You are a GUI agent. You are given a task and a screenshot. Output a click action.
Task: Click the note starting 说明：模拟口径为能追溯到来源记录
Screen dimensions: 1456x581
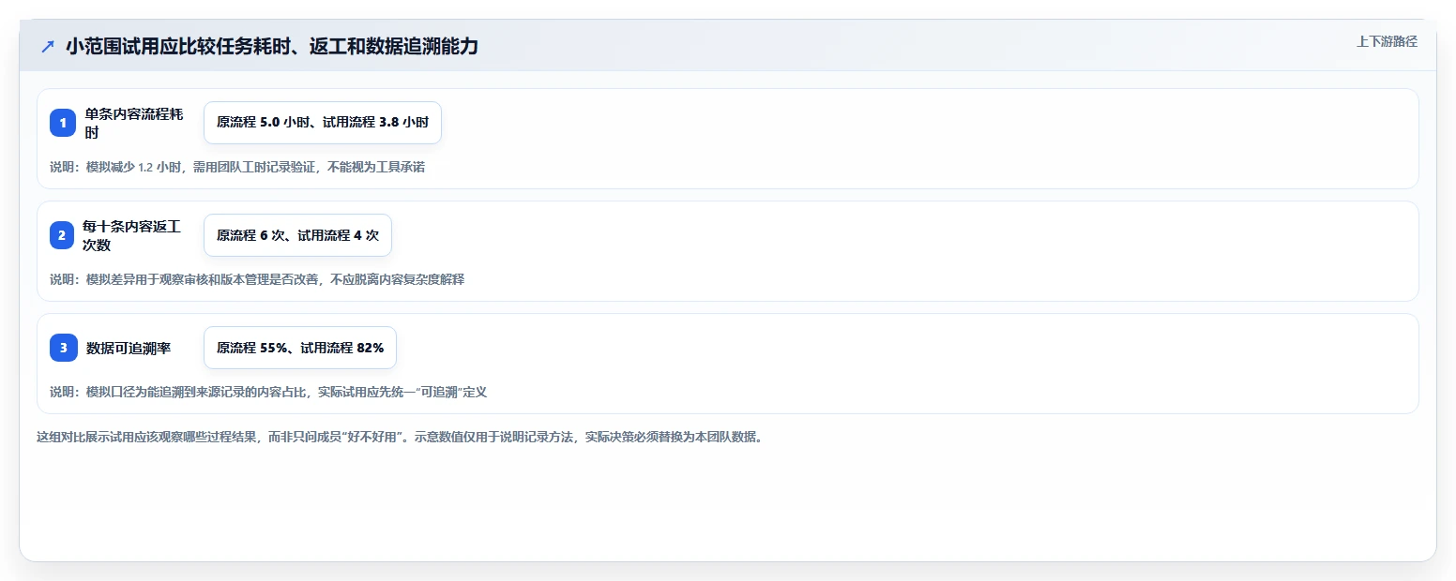tap(268, 393)
